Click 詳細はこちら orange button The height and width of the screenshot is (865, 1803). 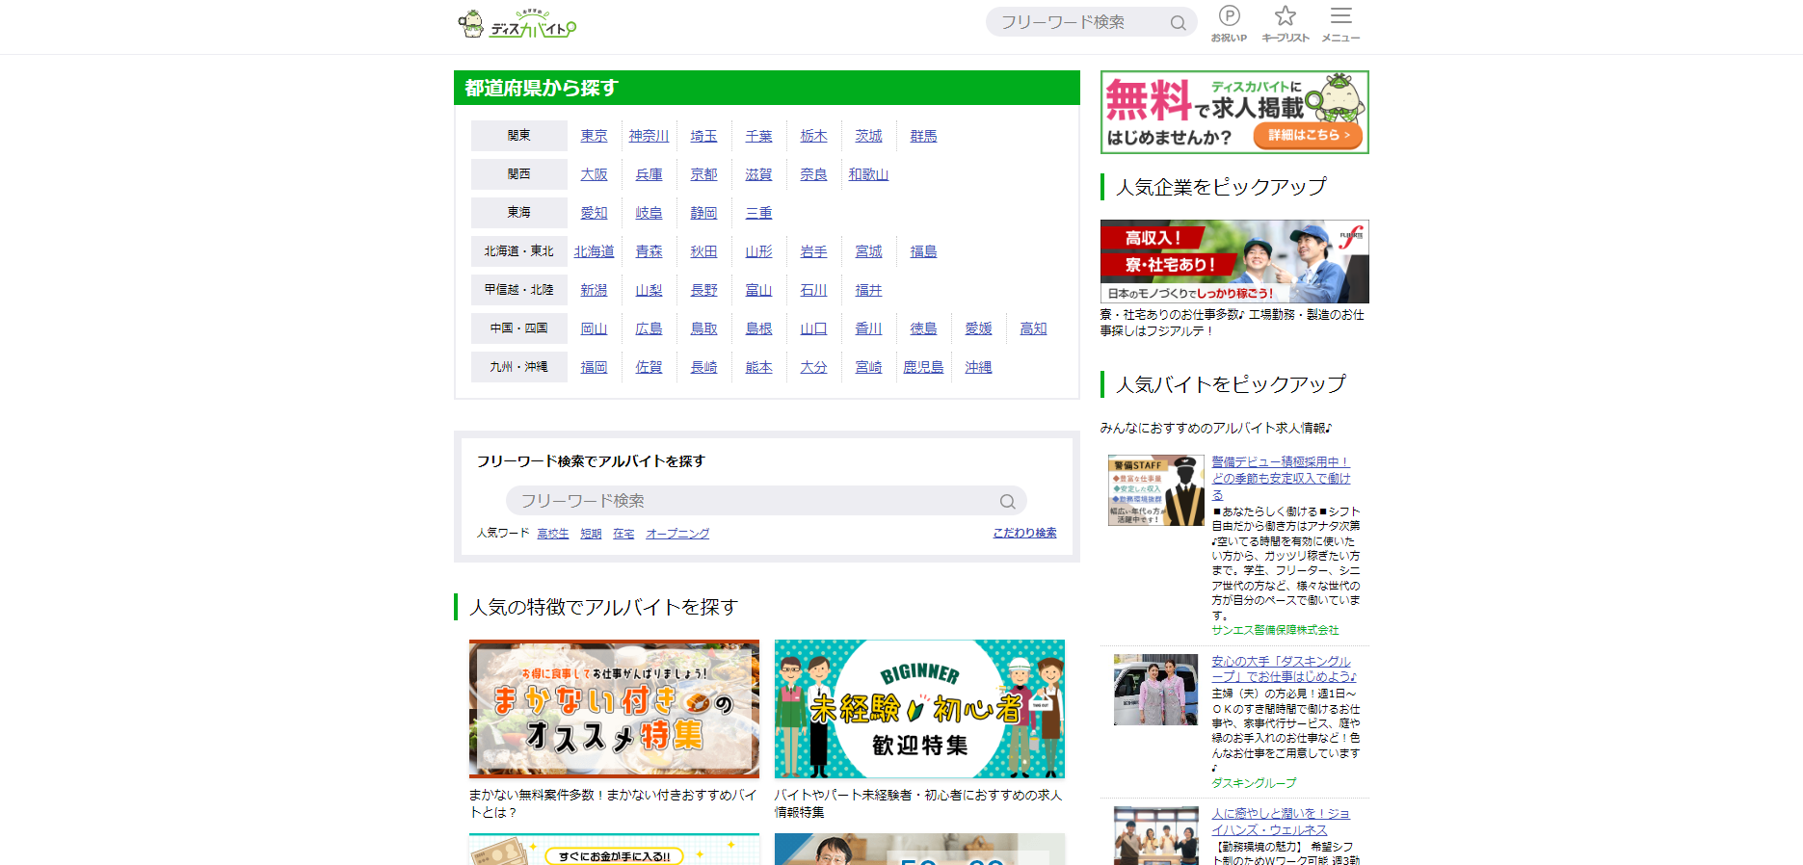(1309, 135)
